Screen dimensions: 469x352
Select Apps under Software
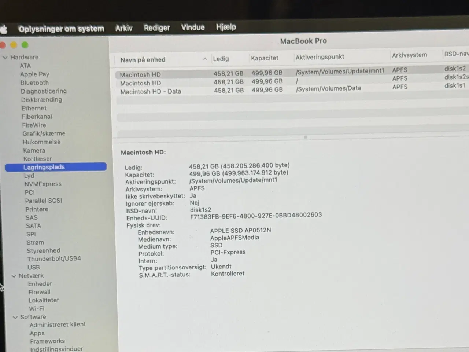click(x=37, y=333)
